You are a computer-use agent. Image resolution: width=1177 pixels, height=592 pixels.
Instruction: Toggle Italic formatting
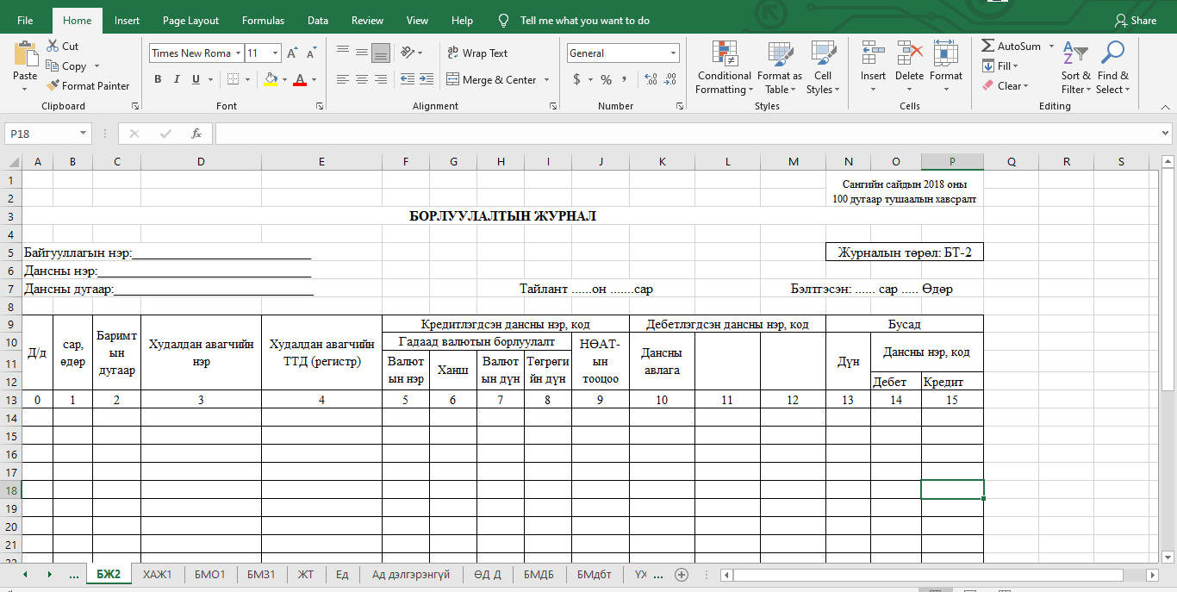pyautogui.click(x=177, y=80)
